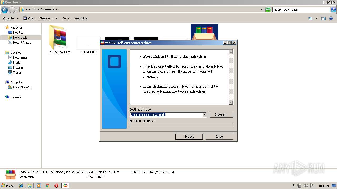This screenshot has height=189, width=337.
Task: Click the instruction text scrollbar up arrow
Action: pyautogui.click(x=231, y=52)
